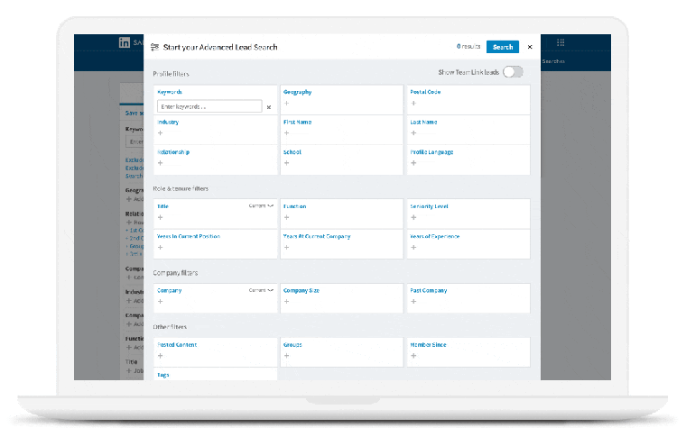
Task: Click the Profile filters section heading
Action: point(171,74)
